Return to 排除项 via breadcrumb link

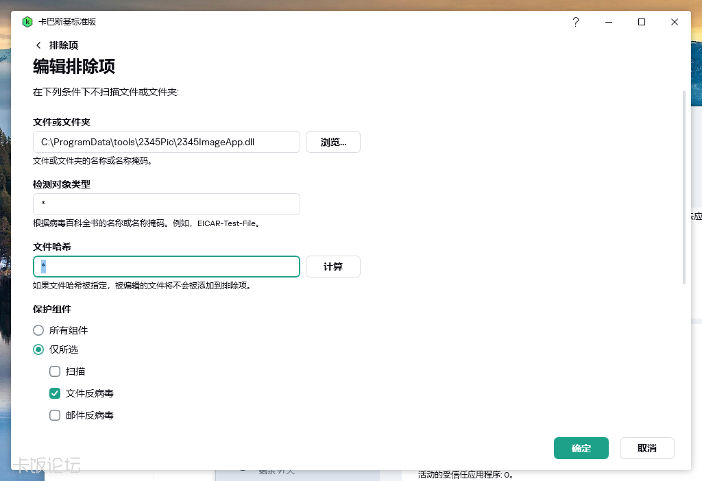coord(64,45)
